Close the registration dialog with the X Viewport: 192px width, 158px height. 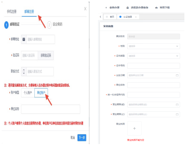pyautogui.click(x=85, y=9)
